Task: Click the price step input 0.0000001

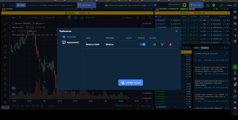Action: coord(161,107)
